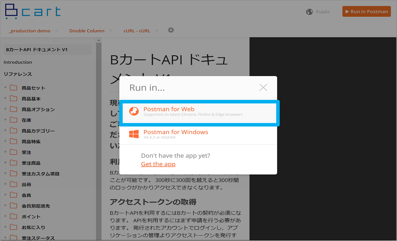Open the Double Column layout dropdown
The width and height of the screenshot is (397, 241).
91,31
